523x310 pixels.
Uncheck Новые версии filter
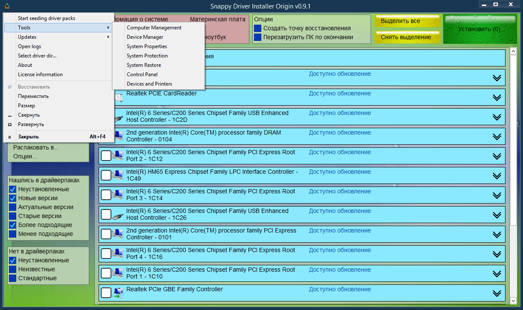tap(12, 198)
